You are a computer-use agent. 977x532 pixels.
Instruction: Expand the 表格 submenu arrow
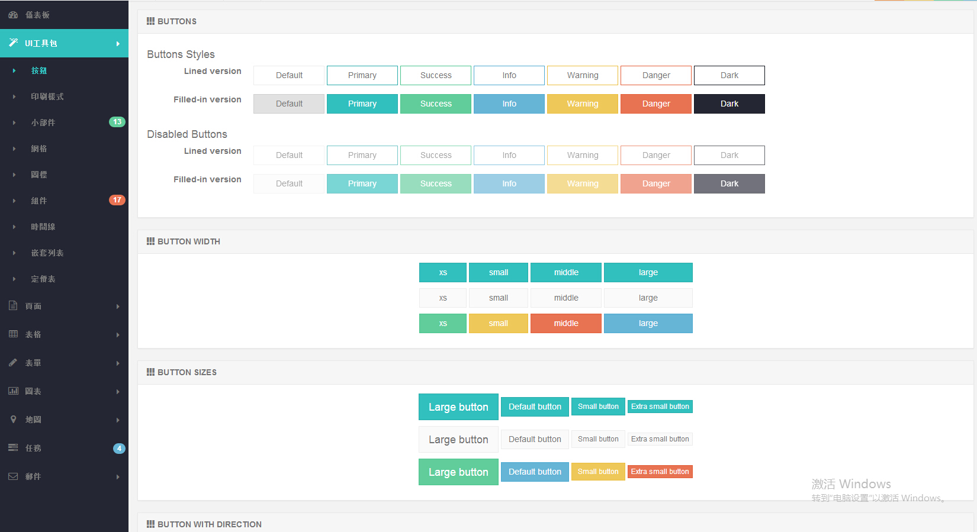(x=118, y=335)
